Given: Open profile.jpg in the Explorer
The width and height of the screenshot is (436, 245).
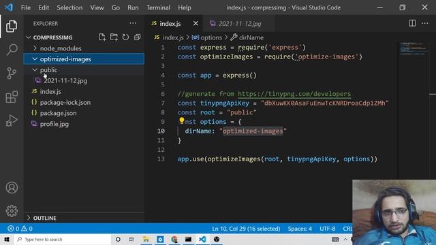Looking at the screenshot, I should pyautogui.click(x=84, y=124).
